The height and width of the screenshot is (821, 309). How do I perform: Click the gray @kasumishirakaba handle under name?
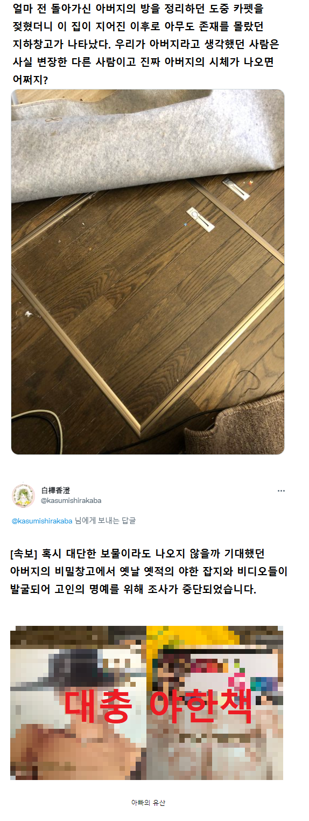[71, 500]
